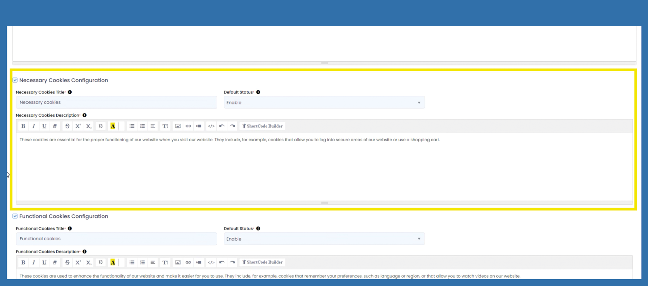Apply italic in Necessary Cookies Description editor
Image resolution: width=648 pixels, height=286 pixels.
pos(34,126)
